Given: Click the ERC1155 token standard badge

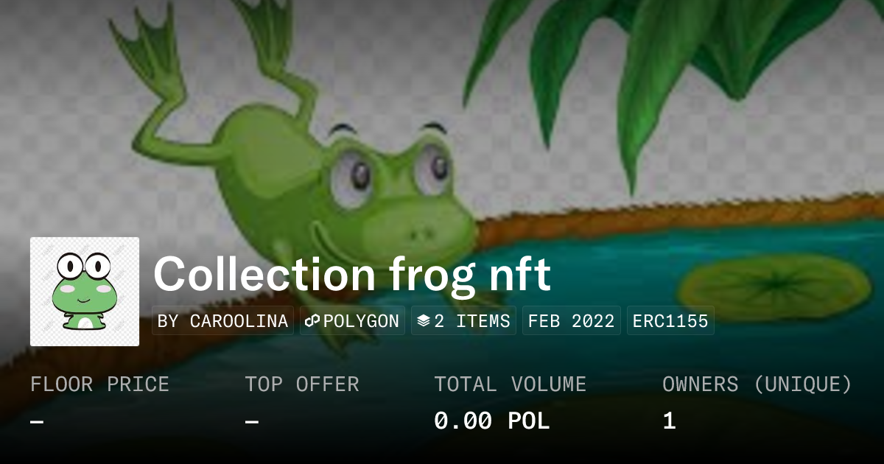Looking at the screenshot, I should pyautogui.click(x=670, y=321).
